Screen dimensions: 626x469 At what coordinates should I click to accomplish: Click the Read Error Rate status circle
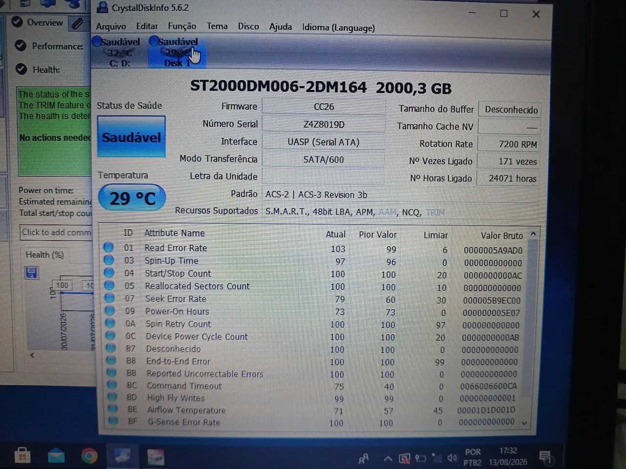coord(109,248)
